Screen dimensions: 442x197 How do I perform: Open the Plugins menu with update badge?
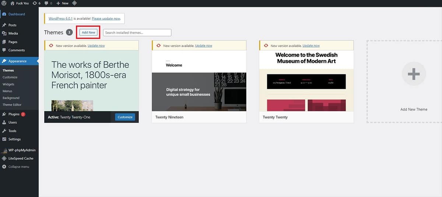(14, 114)
